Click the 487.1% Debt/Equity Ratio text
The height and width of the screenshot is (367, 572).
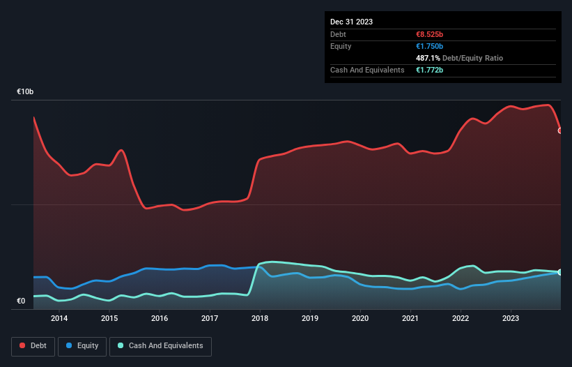459,58
